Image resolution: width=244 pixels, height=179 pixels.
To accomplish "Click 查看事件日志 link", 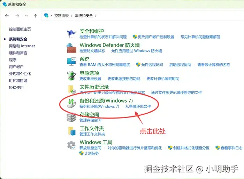I will 231,148.
